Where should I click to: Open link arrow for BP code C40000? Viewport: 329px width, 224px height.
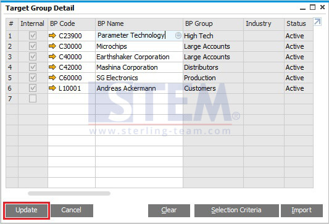coord(52,57)
